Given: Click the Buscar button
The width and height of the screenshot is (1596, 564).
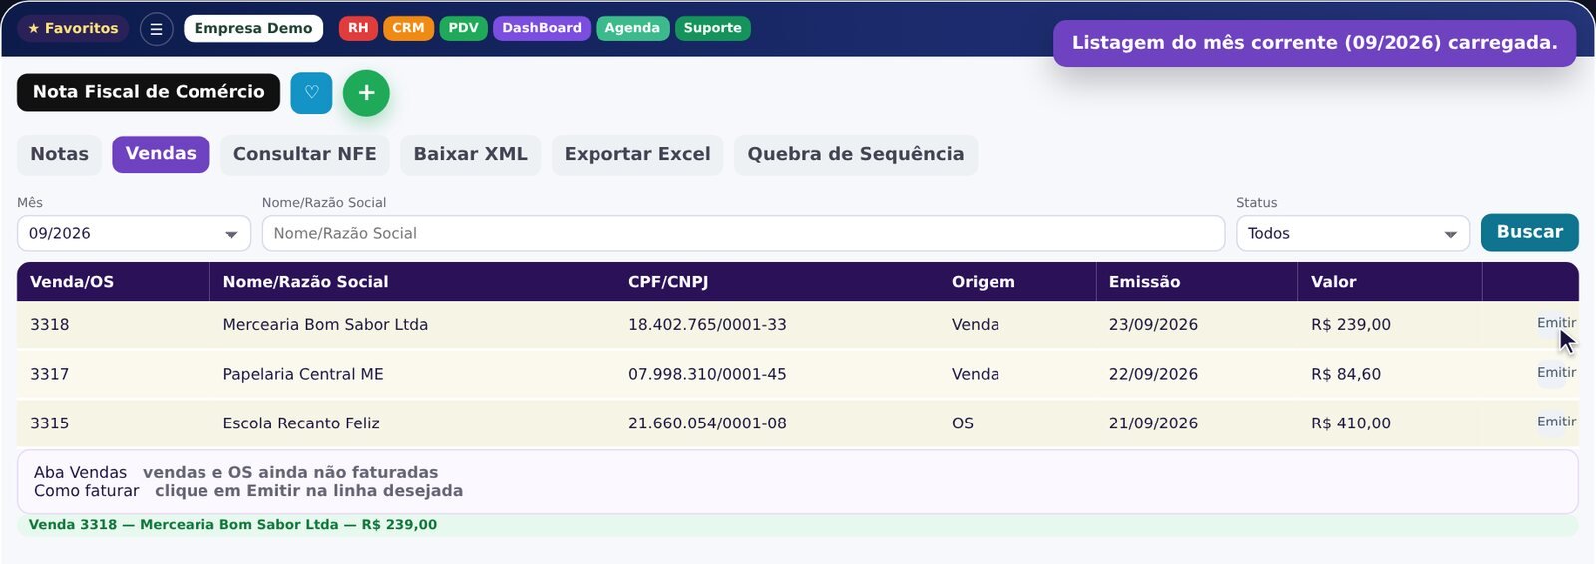Looking at the screenshot, I should pyautogui.click(x=1530, y=232).
